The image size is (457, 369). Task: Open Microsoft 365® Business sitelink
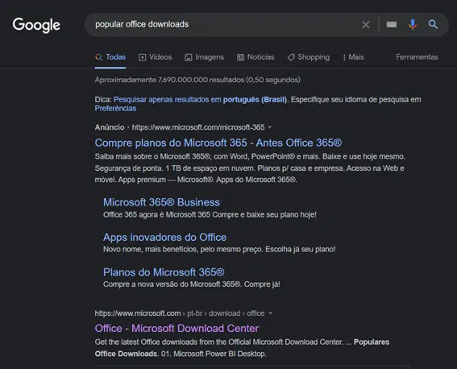(x=161, y=202)
